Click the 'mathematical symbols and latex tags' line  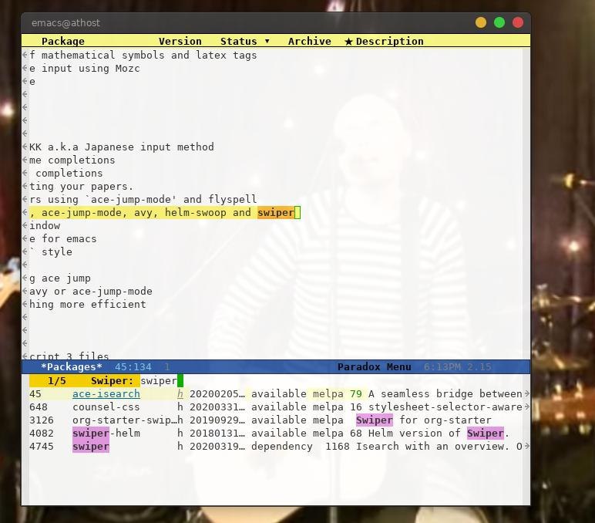click(x=143, y=55)
